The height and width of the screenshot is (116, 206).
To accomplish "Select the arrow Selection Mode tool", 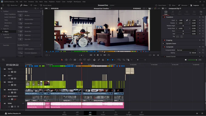I will 62,60.
